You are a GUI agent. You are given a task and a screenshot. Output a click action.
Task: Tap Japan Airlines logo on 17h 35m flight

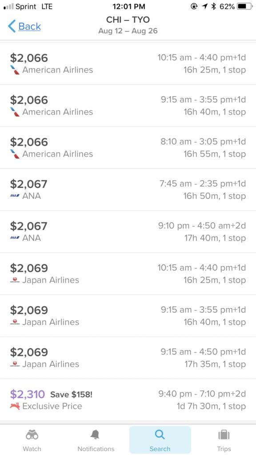click(15, 364)
